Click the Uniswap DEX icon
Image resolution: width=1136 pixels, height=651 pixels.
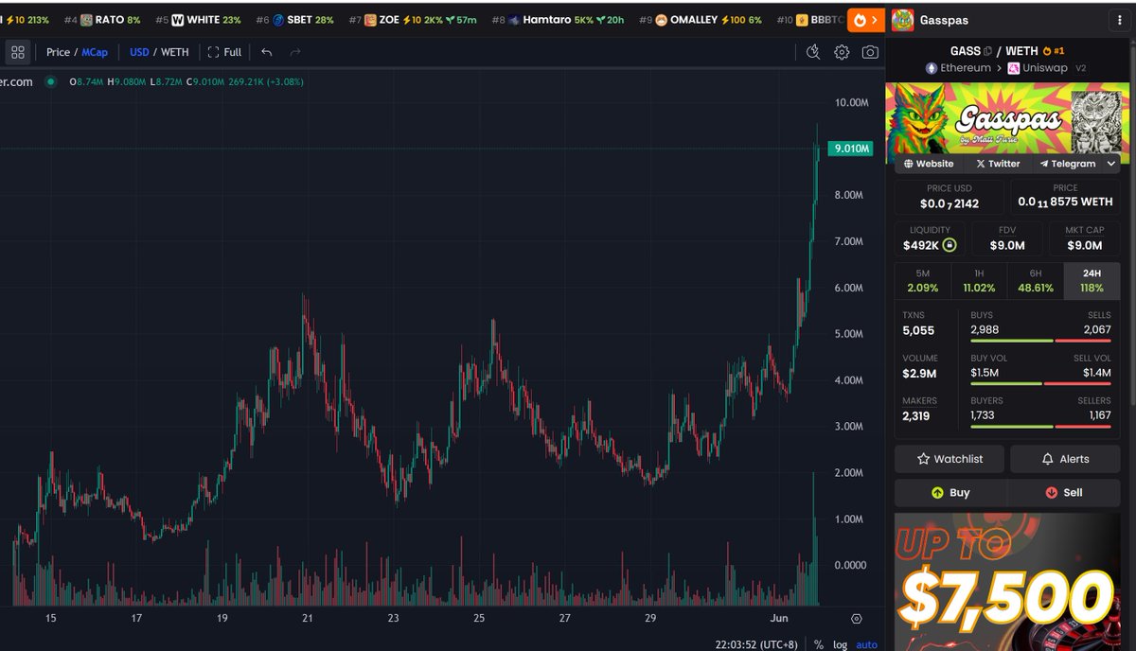[x=1013, y=68]
